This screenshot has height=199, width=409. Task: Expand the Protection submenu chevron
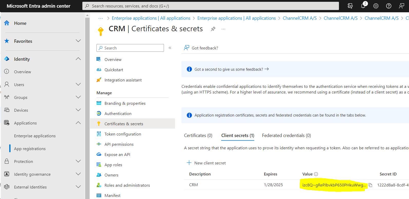click(78, 161)
